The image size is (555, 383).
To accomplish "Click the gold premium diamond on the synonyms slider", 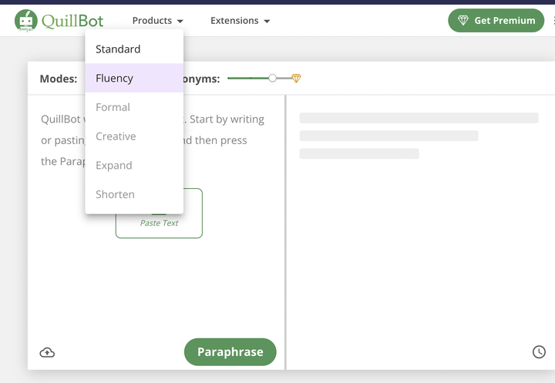I will coord(296,79).
